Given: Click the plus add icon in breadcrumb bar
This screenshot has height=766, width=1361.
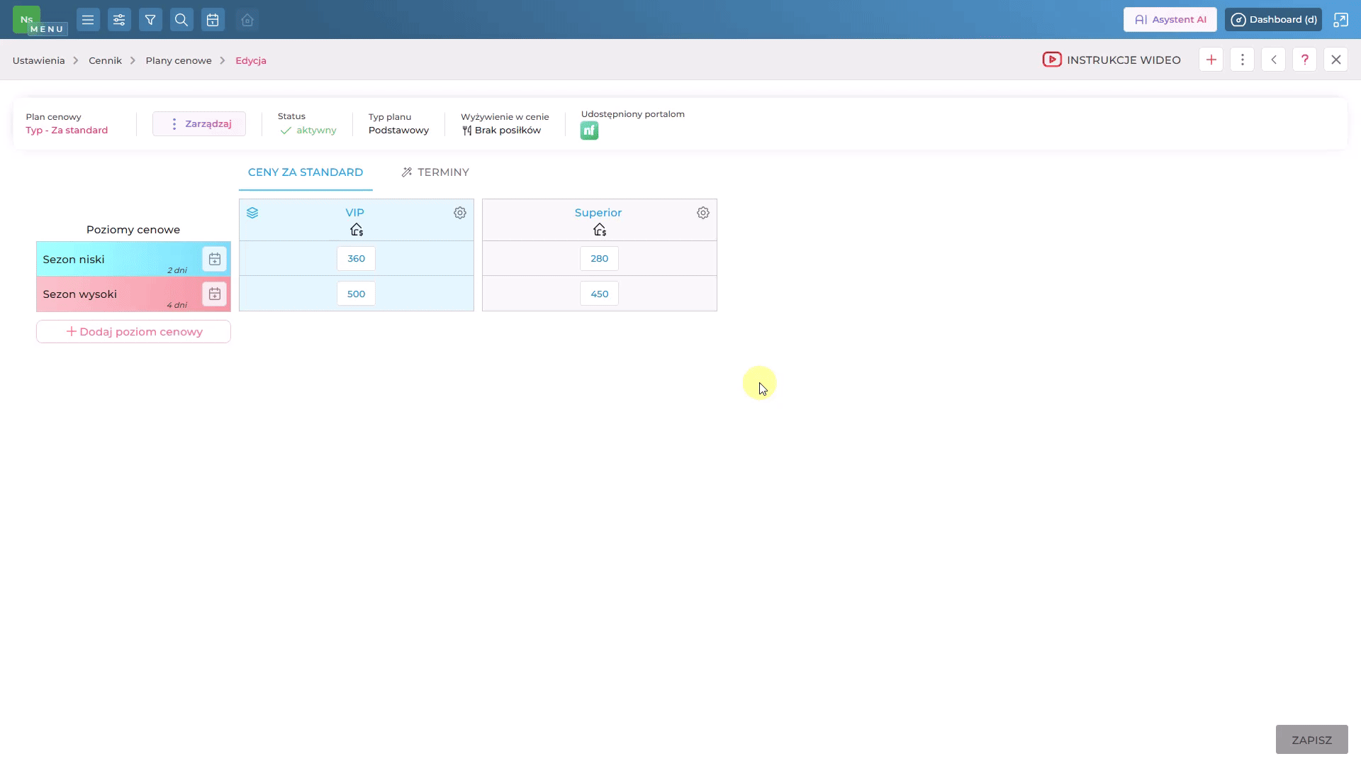Looking at the screenshot, I should 1211,60.
